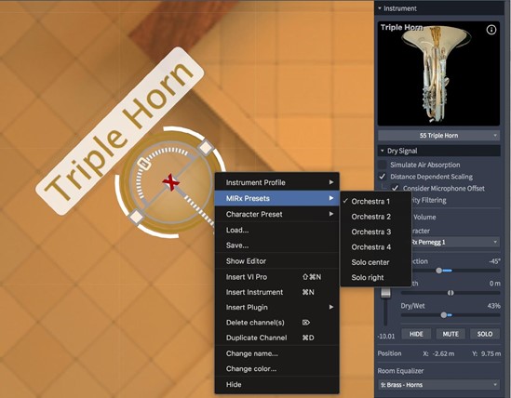Click the Width slider handle
511x398 pixels.
[x=450, y=293]
